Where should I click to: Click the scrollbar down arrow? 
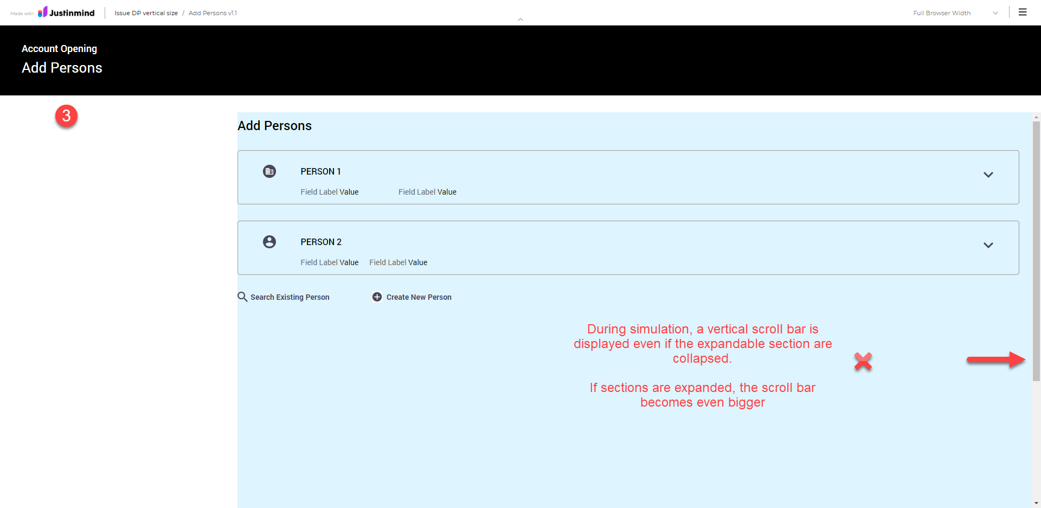coord(1036,503)
